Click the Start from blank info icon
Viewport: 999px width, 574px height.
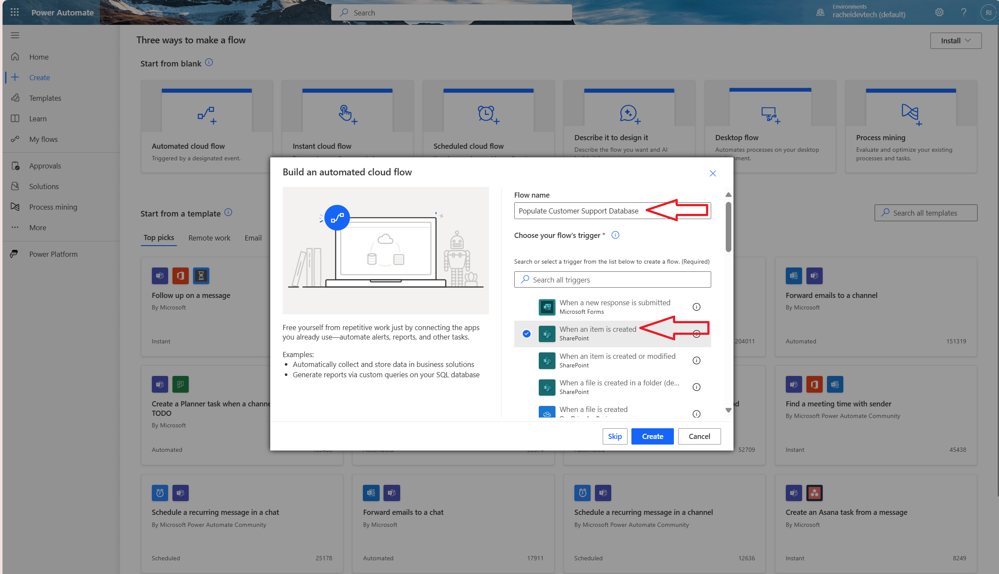click(209, 63)
